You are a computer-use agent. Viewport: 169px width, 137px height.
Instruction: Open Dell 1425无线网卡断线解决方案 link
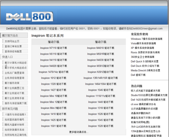[148, 100]
